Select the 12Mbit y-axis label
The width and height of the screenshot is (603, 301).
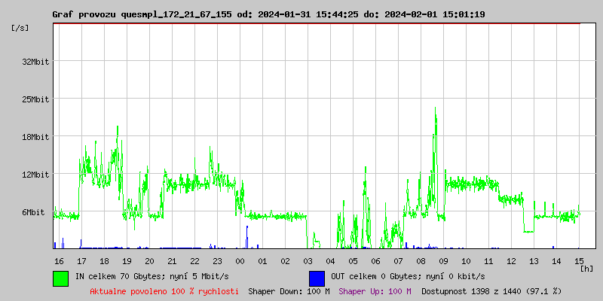pyautogui.click(x=35, y=175)
